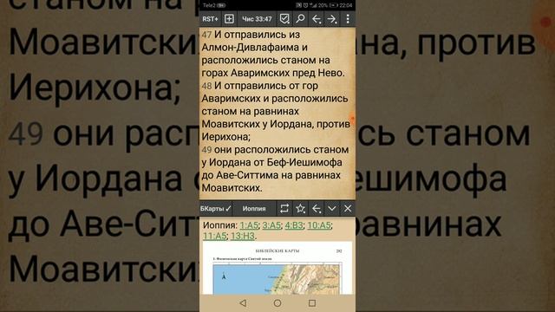Viewport: 555px width, 312px height.
Task: Select verse number 47
Action: 206,35
